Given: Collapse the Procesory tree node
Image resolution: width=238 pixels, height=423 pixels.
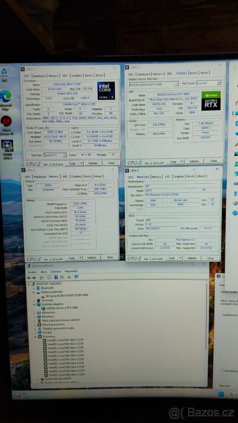Looking at the screenshot, I should [36, 337].
